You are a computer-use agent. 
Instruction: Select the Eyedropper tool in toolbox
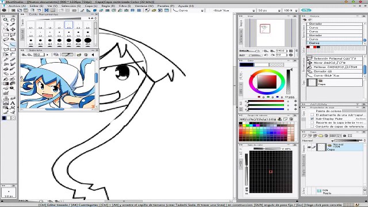[13, 24]
